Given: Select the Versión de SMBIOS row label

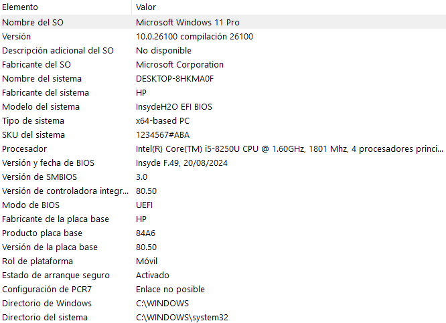Looking at the screenshot, I should pyautogui.click(x=40, y=177).
